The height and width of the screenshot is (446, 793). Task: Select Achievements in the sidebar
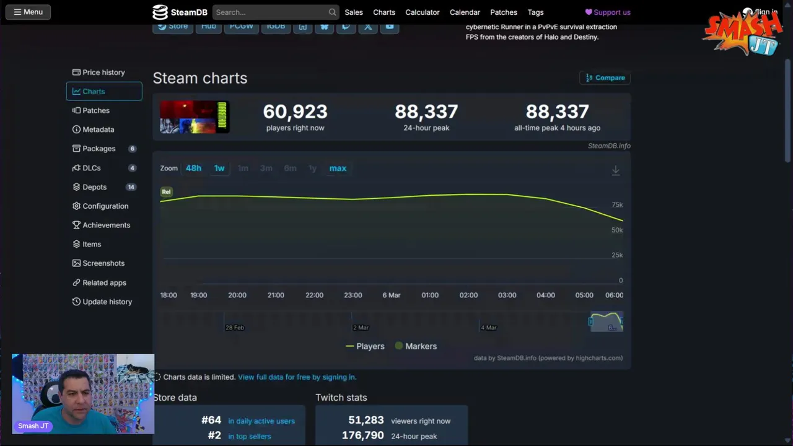104,225
